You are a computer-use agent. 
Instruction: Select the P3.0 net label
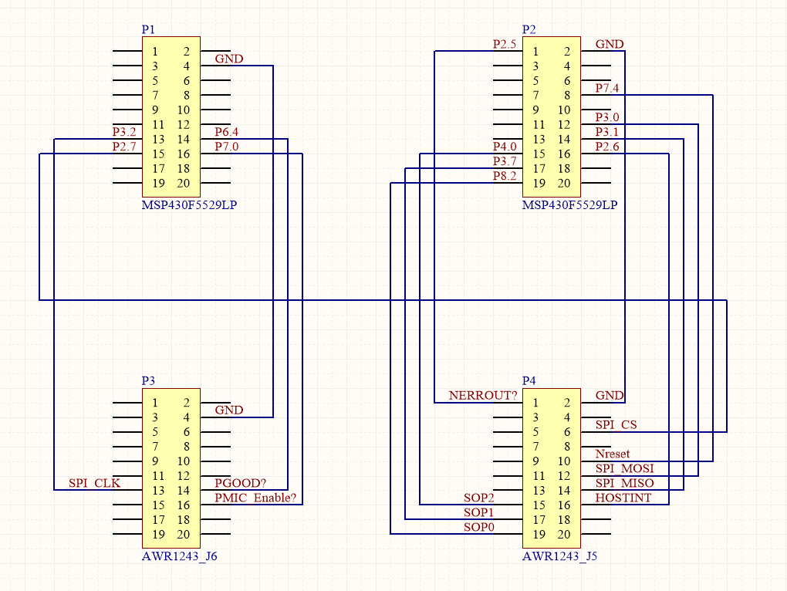click(606, 117)
